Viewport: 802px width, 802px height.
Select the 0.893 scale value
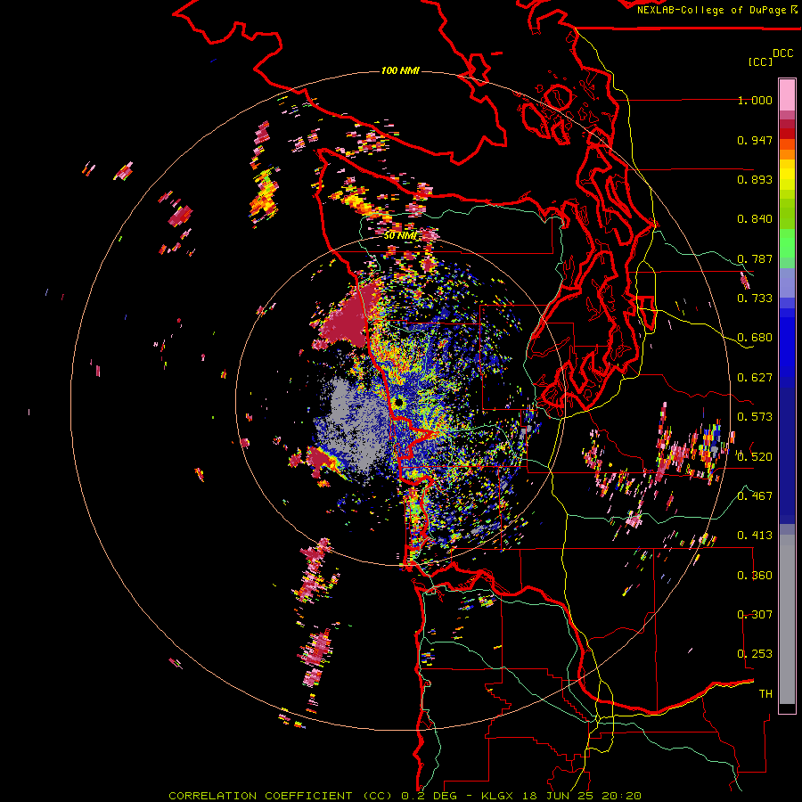coord(755,179)
